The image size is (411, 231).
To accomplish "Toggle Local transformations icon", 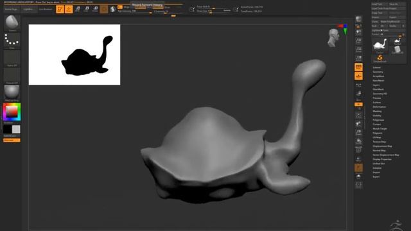I will (358, 85).
